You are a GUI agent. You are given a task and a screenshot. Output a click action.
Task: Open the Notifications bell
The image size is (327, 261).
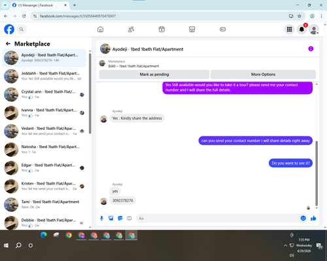[301, 29]
